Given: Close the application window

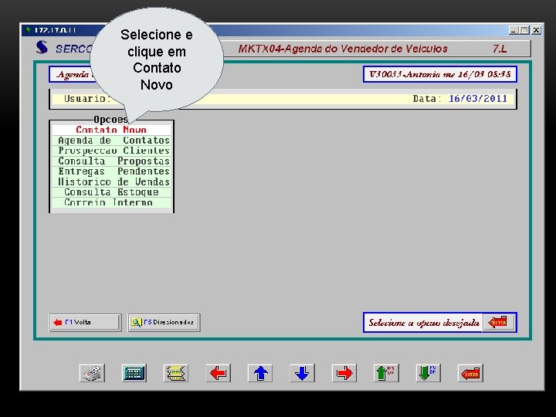Looking at the screenshot, I should (x=536, y=30).
